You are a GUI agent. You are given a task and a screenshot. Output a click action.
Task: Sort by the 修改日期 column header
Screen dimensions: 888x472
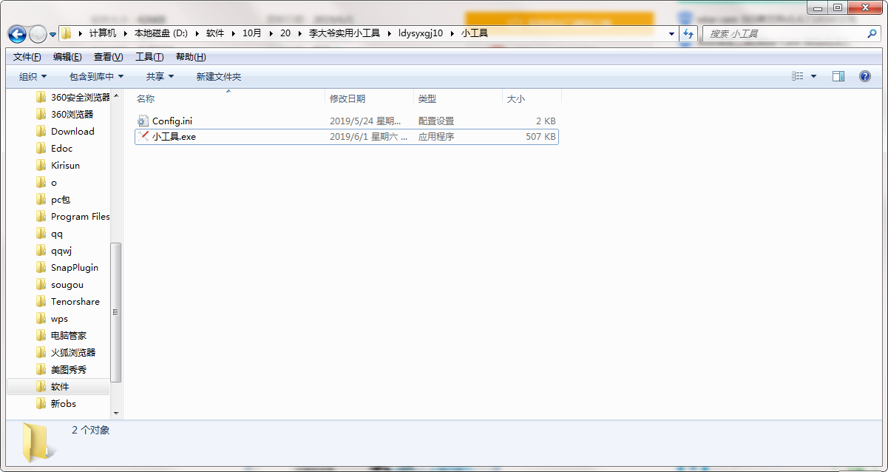[348, 98]
